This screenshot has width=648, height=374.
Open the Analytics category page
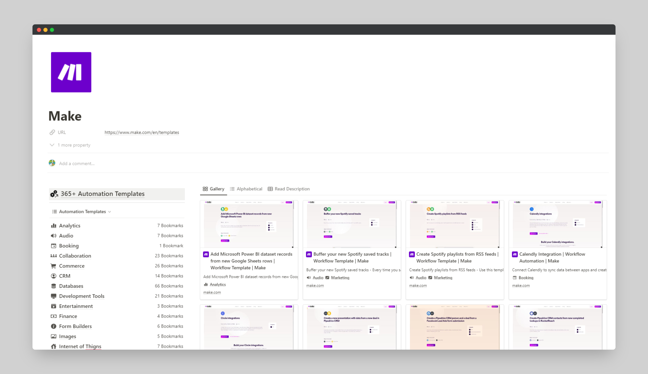pyautogui.click(x=70, y=226)
